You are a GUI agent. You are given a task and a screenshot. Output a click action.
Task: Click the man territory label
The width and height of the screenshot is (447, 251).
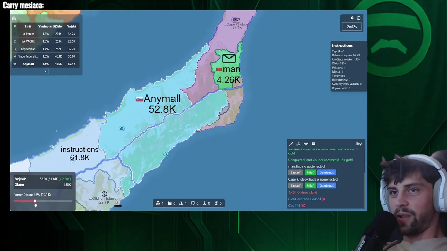pyautogui.click(x=231, y=69)
